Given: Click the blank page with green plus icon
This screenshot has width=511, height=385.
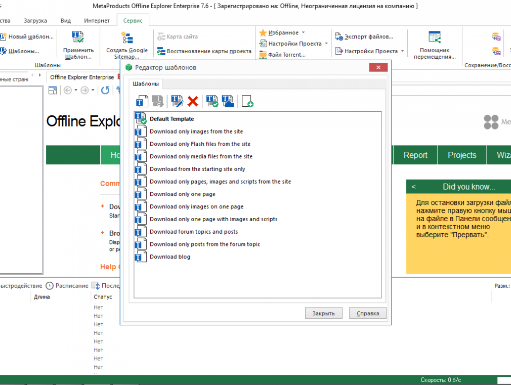Looking at the screenshot, I should pos(247,101).
